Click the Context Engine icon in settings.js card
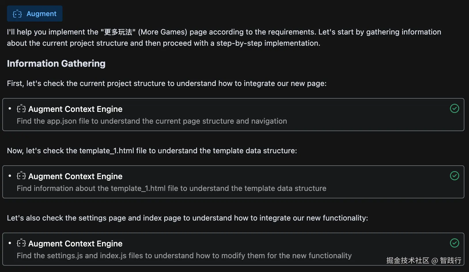This screenshot has height=272, width=469. point(21,243)
